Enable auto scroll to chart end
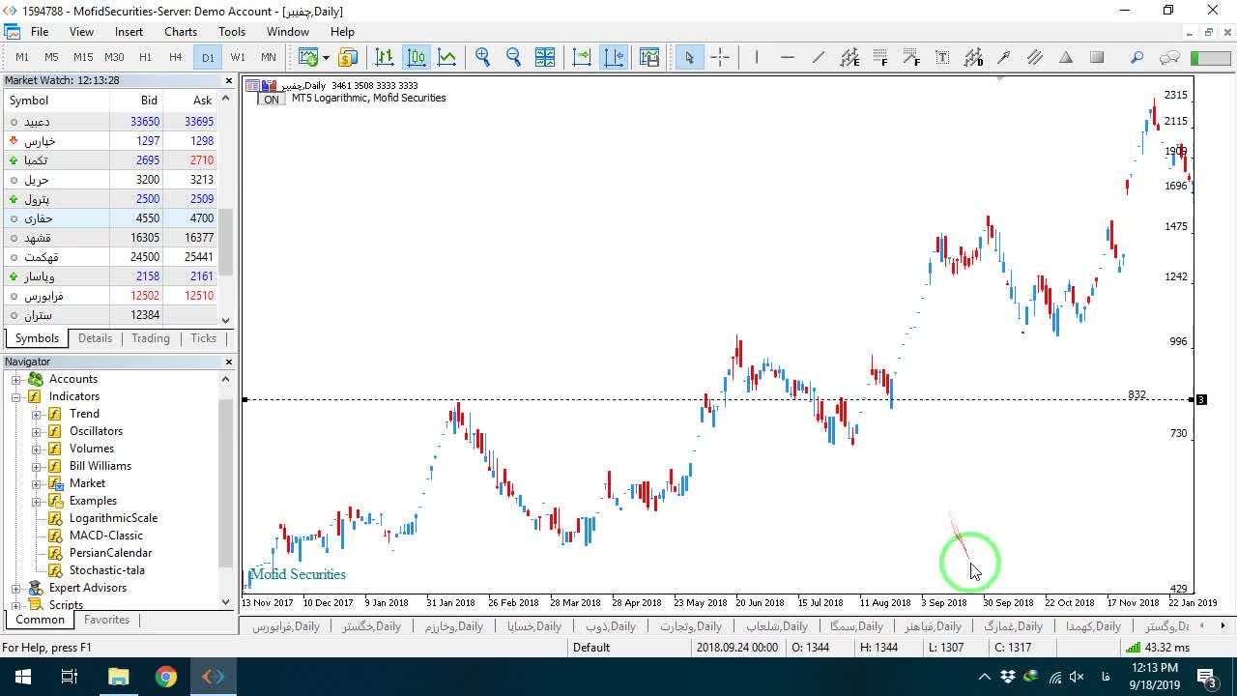Image resolution: width=1237 pixels, height=696 pixels. (582, 57)
